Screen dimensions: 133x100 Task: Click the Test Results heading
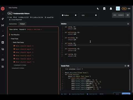[x=15, y=35]
